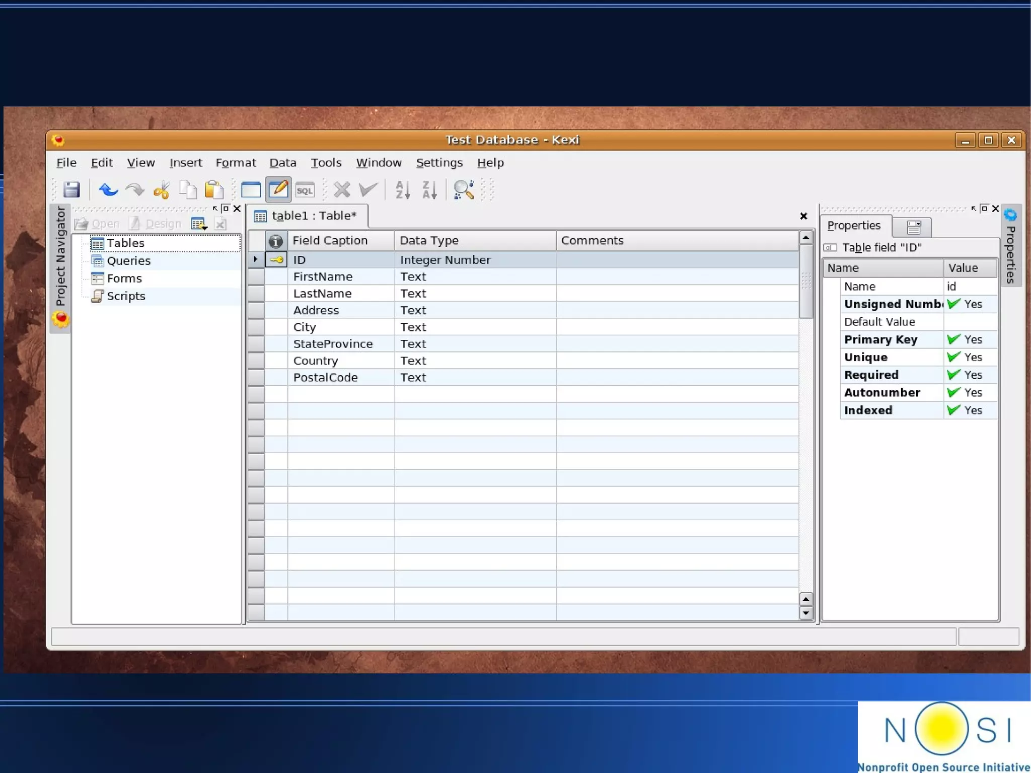The image size is (1031, 773).
Task: Click the scrollbar up arrow at top
Action: coord(806,237)
